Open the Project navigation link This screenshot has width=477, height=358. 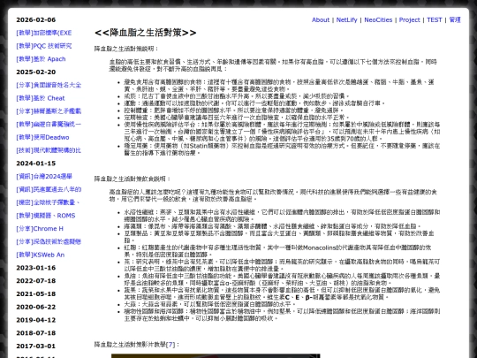pyautogui.click(x=410, y=19)
